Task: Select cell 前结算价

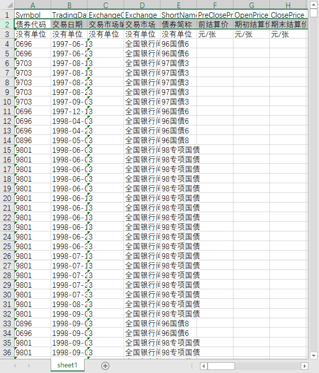Action: pyautogui.click(x=215, y=24)
